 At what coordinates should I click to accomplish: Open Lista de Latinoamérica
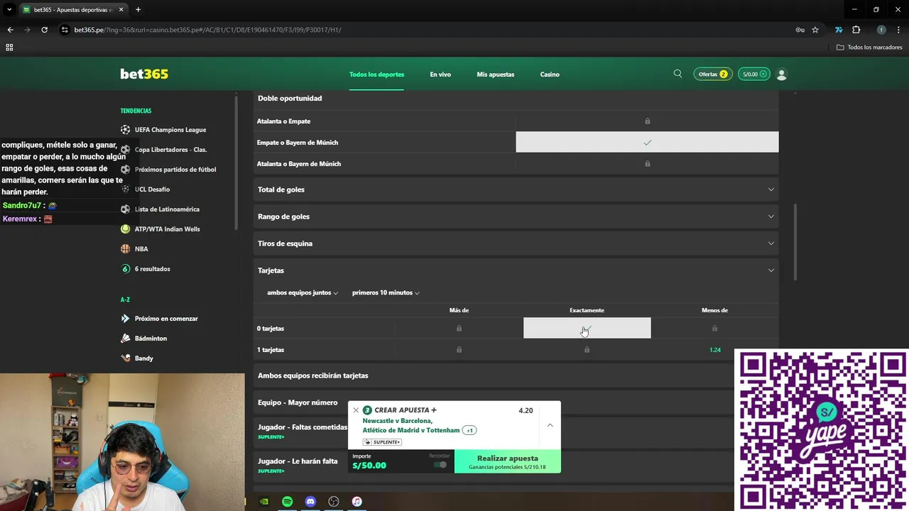[167, 209]
